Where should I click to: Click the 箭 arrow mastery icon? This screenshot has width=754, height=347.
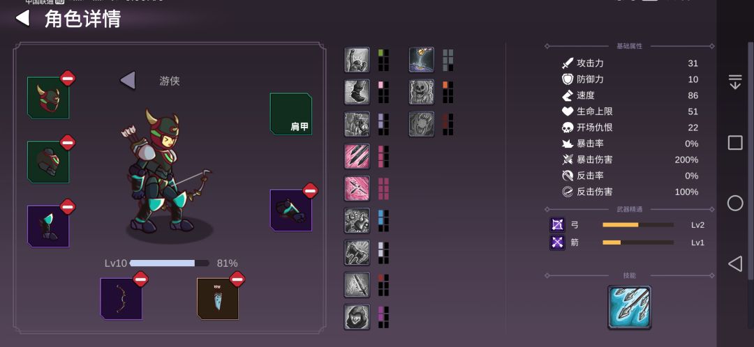tap(557, 242)
